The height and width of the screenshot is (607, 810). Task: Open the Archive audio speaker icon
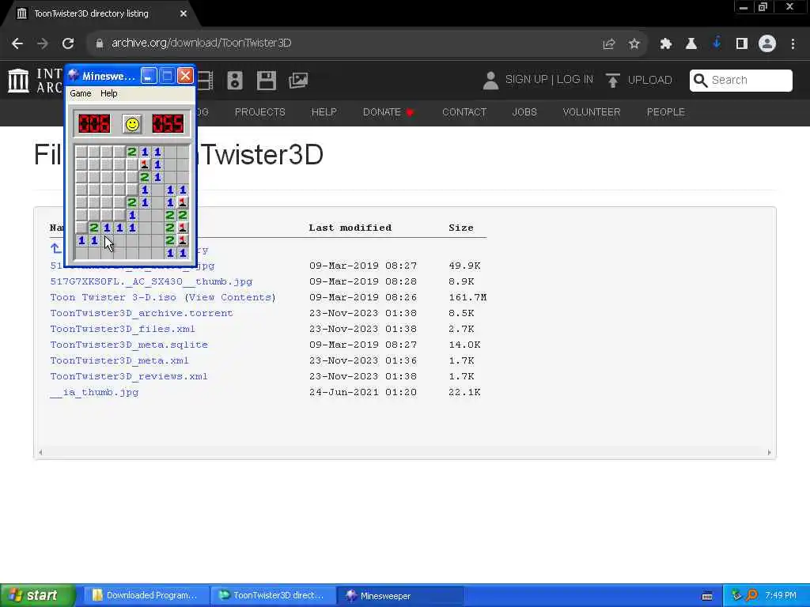point(234,81)
